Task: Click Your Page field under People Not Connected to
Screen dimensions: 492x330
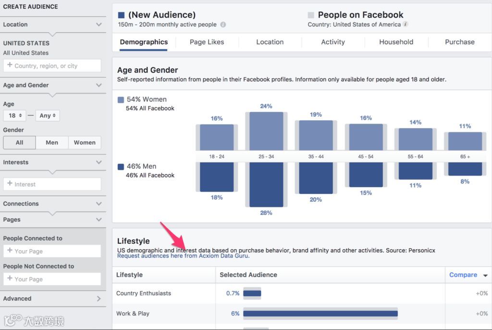Action: pos(52,279)
